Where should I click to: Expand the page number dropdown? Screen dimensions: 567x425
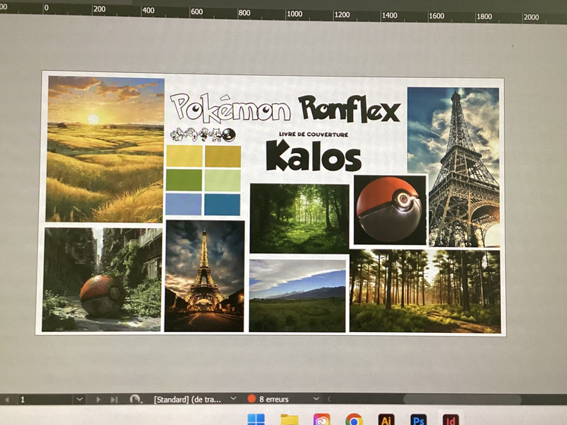(79, 399)
